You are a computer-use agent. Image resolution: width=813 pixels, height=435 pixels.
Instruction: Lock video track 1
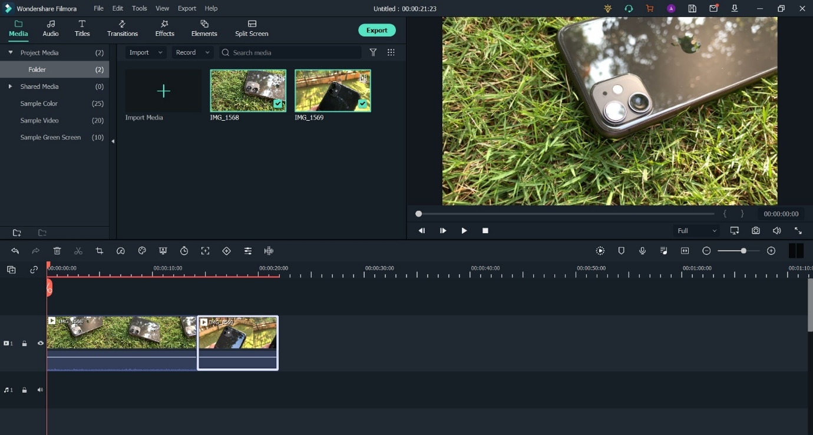[24, 343]
